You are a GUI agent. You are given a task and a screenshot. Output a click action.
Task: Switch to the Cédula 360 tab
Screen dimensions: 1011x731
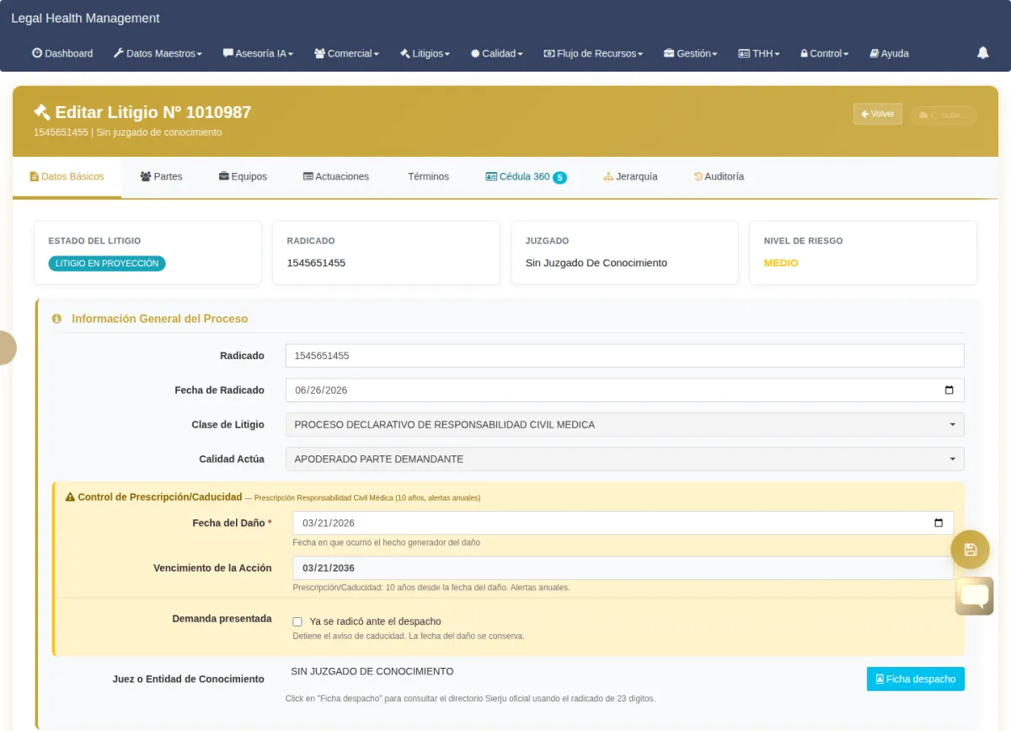coord(527,177)
